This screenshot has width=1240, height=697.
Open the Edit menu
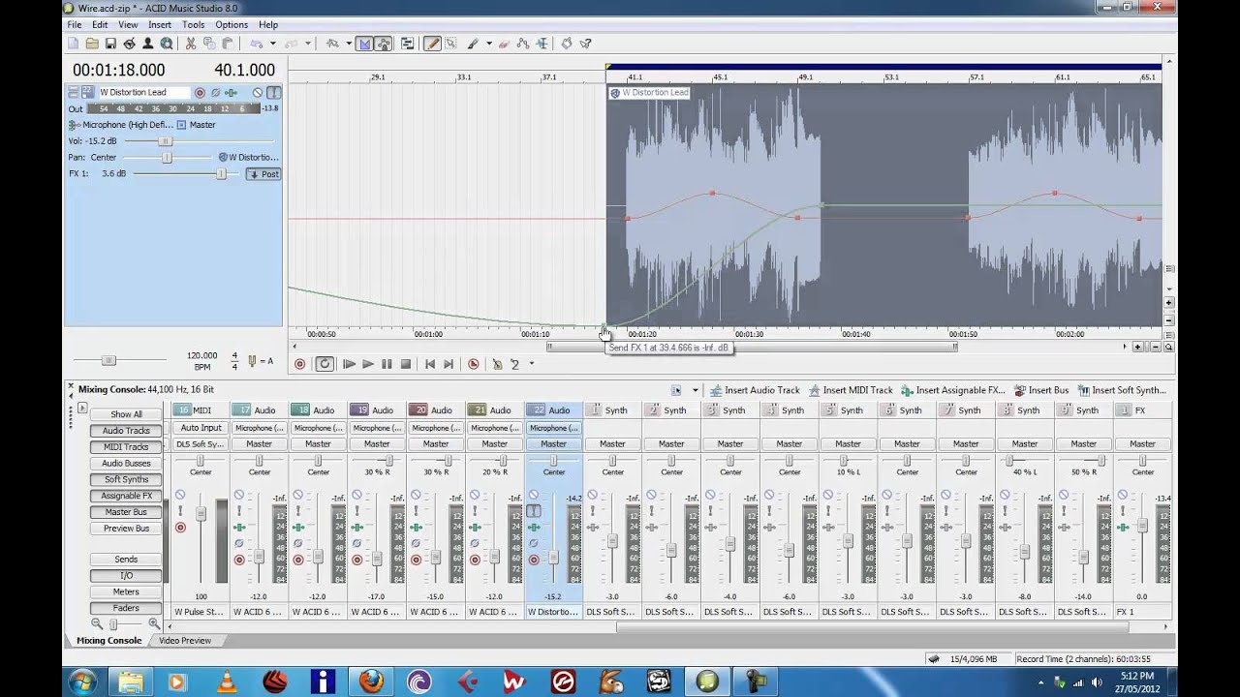(100, 24)
